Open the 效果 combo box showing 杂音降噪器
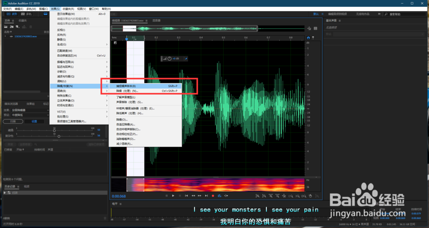The image size is (429, 228). coord(30,110)
